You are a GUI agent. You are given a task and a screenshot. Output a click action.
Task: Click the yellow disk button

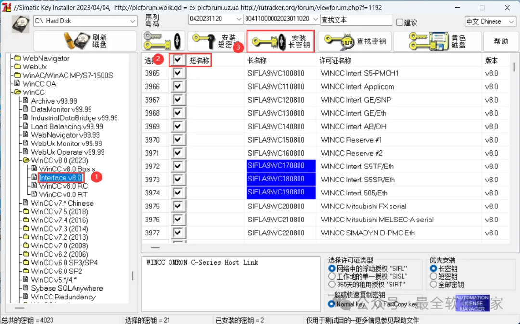[437, 41]
